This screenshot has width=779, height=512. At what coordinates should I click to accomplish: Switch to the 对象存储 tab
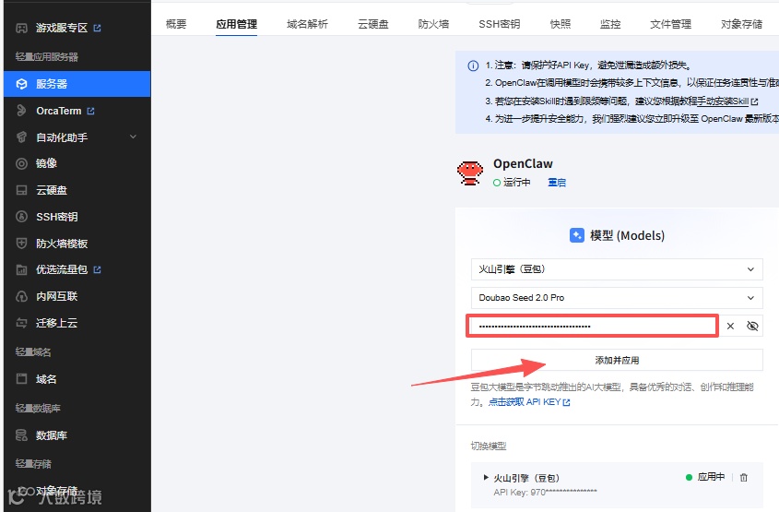(742, 24)
